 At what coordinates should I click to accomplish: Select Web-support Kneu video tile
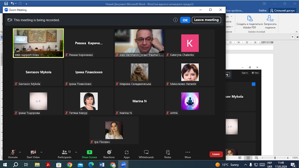[x=38, y=43]
